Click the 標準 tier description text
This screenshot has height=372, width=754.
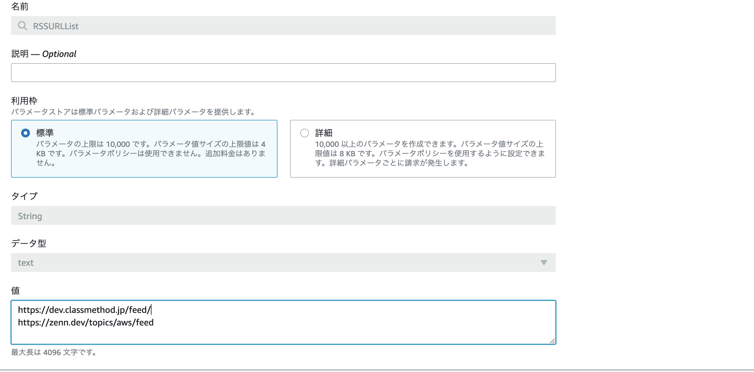pos(151,153)
